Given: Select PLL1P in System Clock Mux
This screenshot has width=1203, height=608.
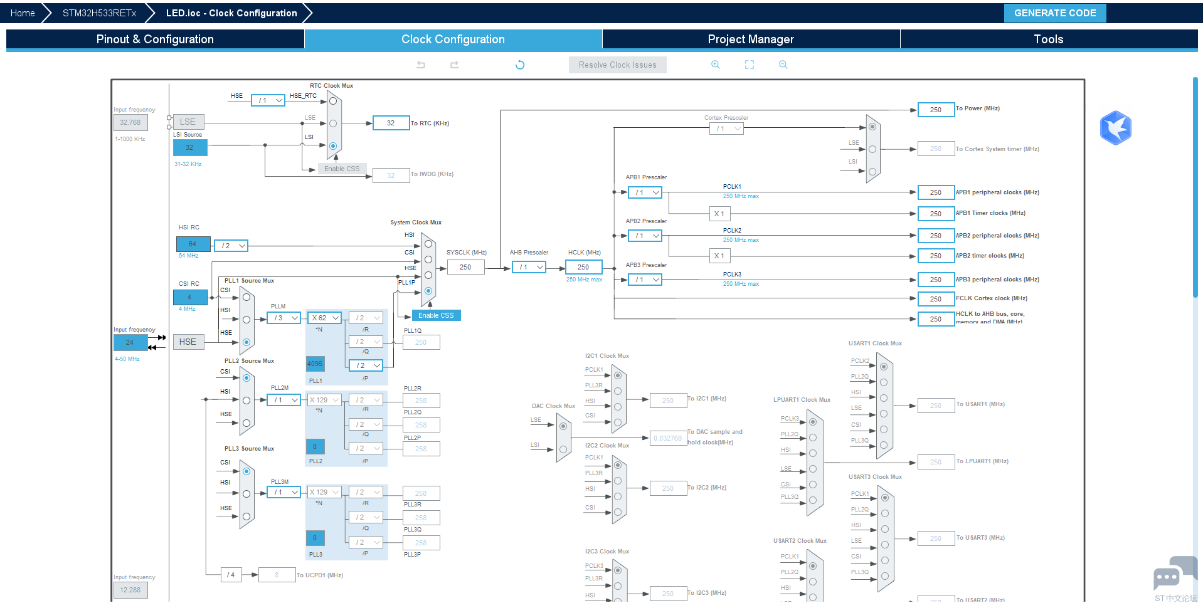Looking at the screenshot, I should click(428, 291).
